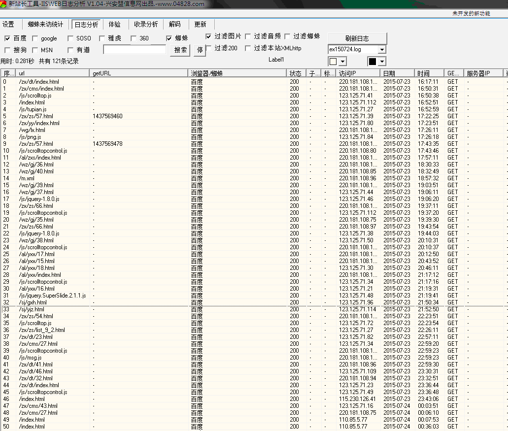Click the Label1 text
The image size is (508, 431).
pyautogui.click(x=276, y=60)
